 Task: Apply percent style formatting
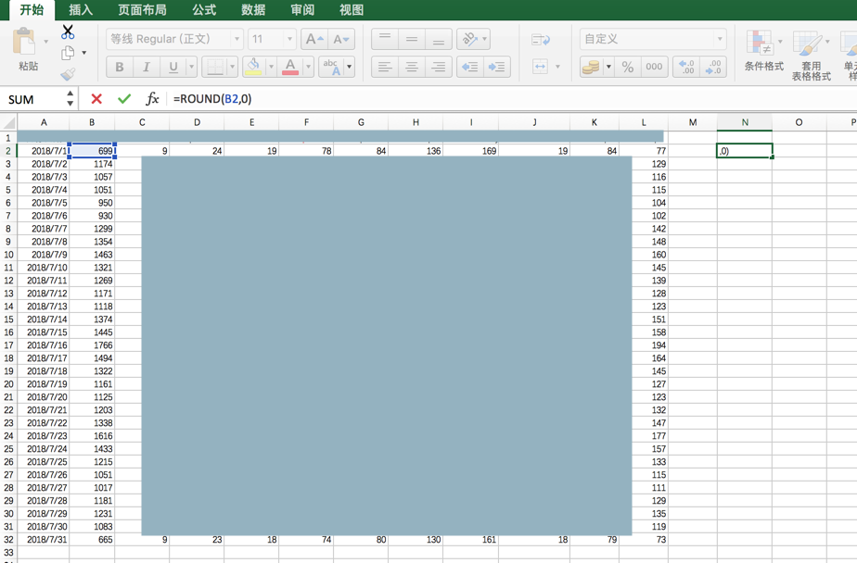(x=627, y=67)
